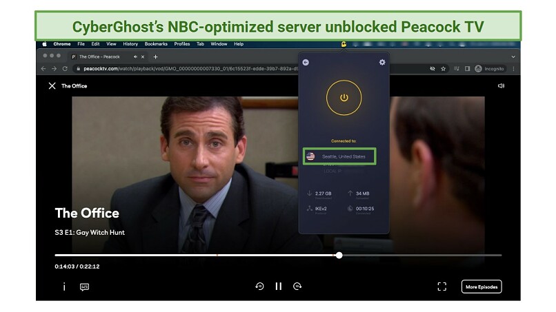This screenshot has height=312, width=556.
Task: Open subtitles and captions options
Action: coord(84,287)
